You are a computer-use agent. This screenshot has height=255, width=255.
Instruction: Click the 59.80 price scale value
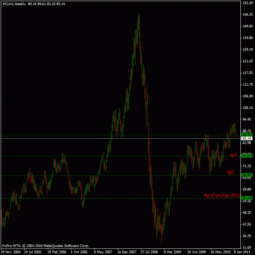pyautogui.click(x=248, y=189)
